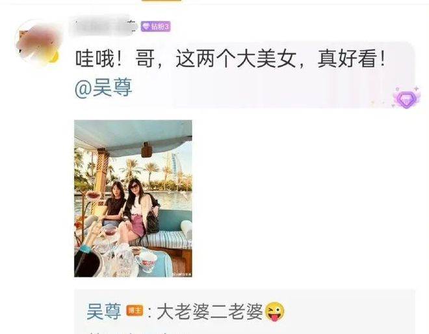Screen dimensions: 429x334
Task: Open the blurred commenter username
Action: 103,27
